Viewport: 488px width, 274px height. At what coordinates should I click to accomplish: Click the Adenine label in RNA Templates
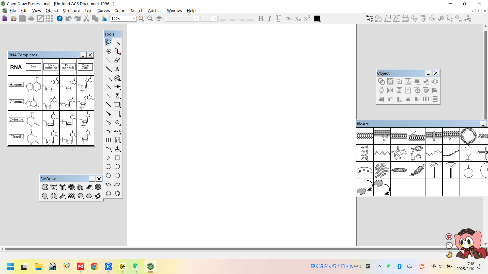click(16, 84)
